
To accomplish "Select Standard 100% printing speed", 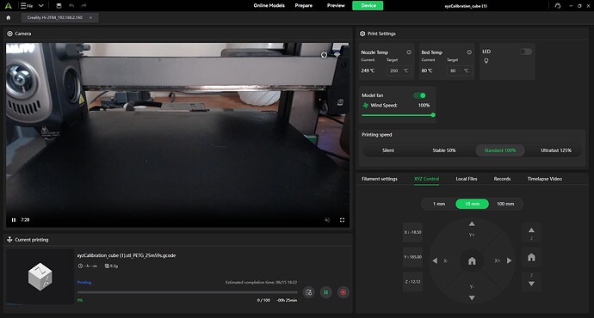I will [x=500, y=150].
